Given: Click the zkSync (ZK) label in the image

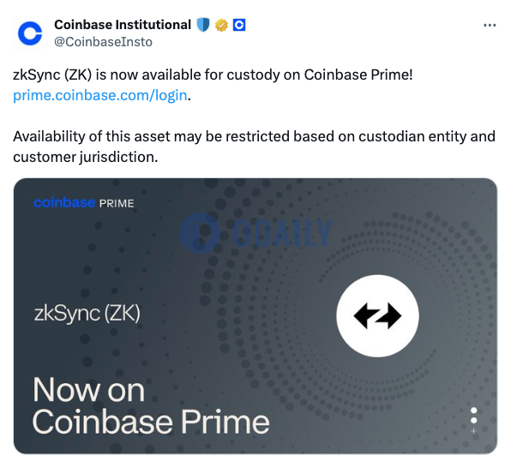Looking at the screenshot, I should click(87, 314).
